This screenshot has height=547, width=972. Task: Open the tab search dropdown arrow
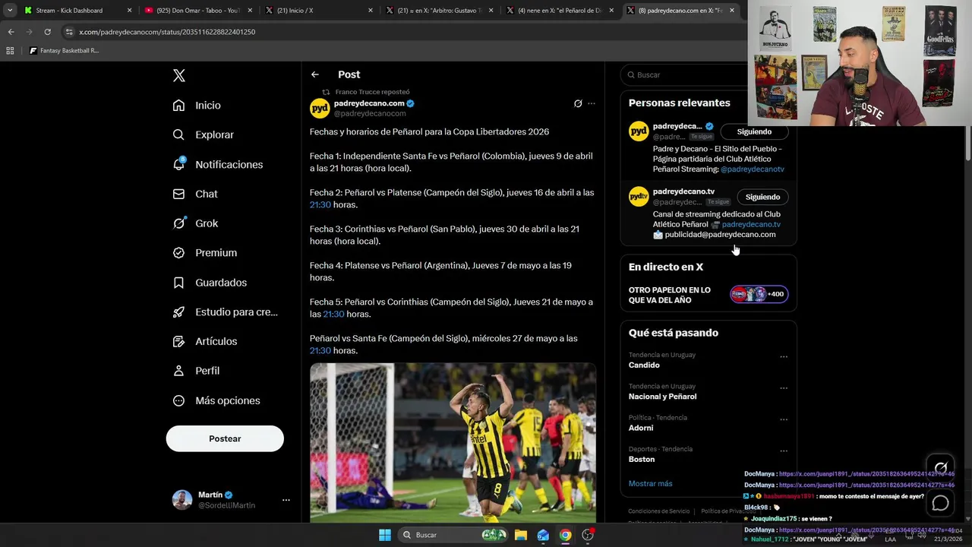10,11
